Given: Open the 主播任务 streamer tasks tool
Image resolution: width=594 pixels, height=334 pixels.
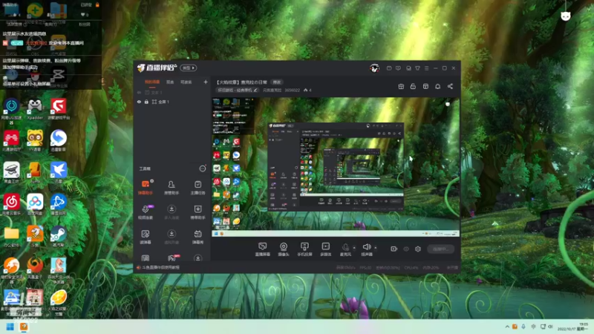Looking at the screenshot, I should (198, 188).
